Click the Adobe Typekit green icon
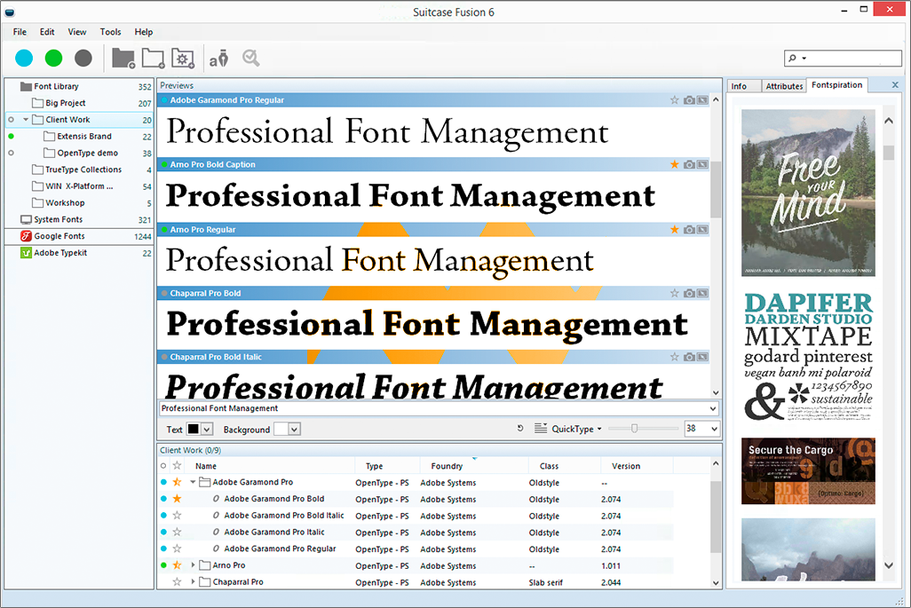 [x=26, y=253]
